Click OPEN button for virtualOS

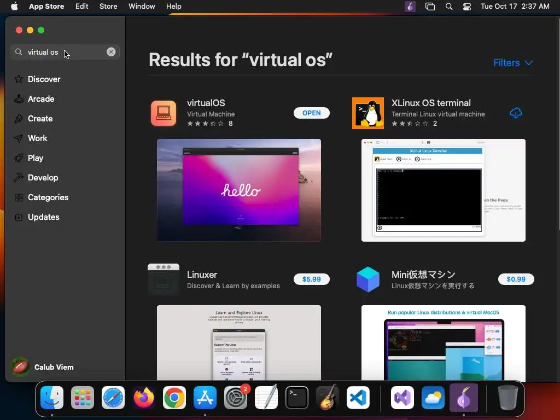pos(311,113)
